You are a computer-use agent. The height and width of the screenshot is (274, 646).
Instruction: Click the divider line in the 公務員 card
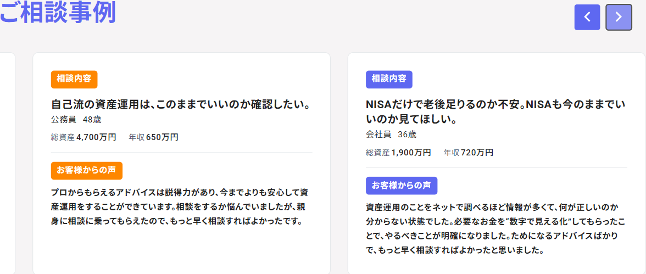181,152
